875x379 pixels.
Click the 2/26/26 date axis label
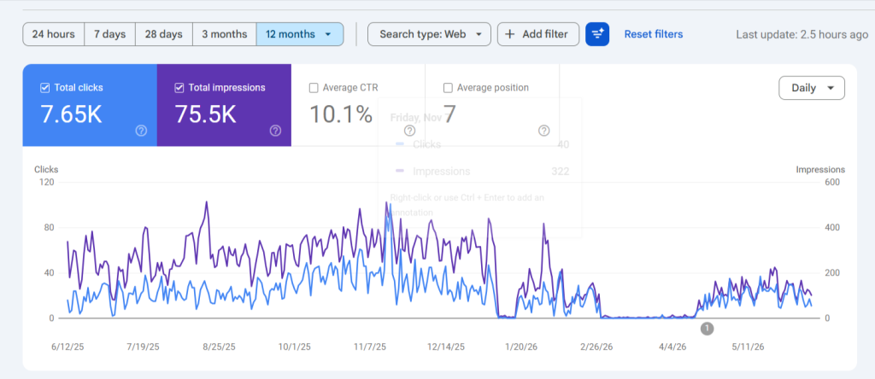pos(596,346)
